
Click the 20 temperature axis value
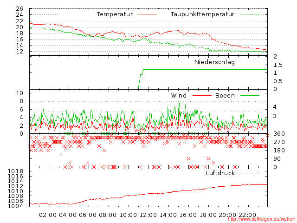[19, 27]
